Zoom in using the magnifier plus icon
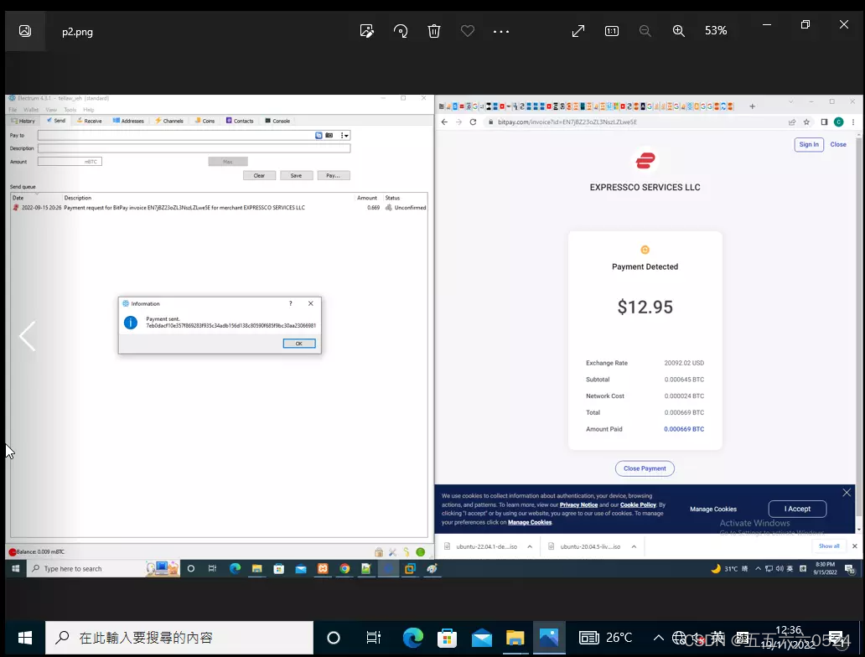 (x=679, y=31)
